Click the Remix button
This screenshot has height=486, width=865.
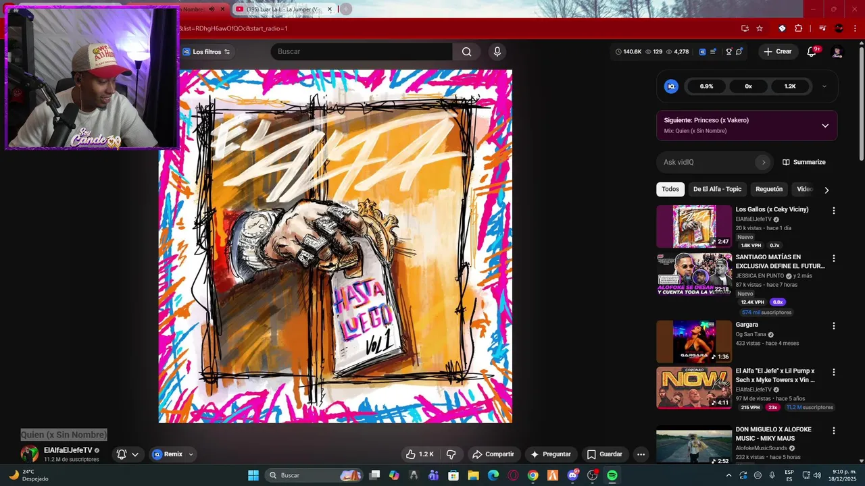[168, 454]
